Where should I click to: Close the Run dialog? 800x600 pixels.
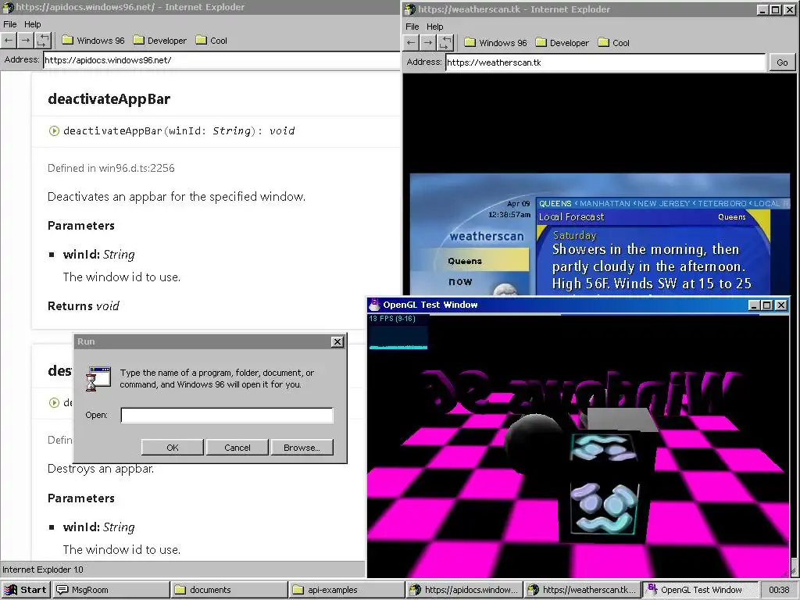[337, 342]
